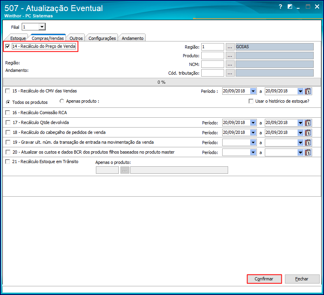
Task: Open item 20 start date dropdown
Action: click(253, 152)
